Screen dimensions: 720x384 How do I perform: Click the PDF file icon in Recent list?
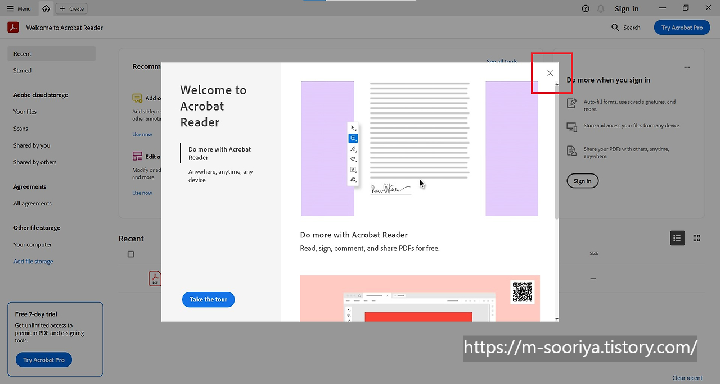[x=155, y=278]
